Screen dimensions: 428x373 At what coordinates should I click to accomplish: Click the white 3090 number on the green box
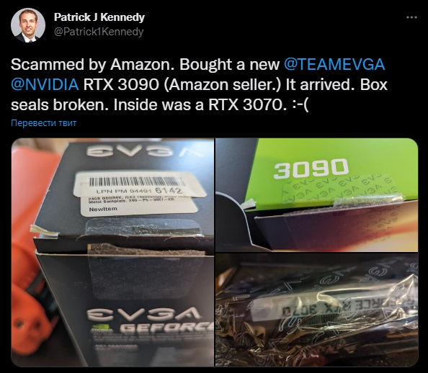[311, 169]
